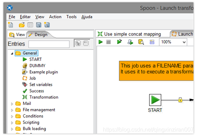Open the File menu
Viewport: 197px width, 136px height.
coord(12,17)
